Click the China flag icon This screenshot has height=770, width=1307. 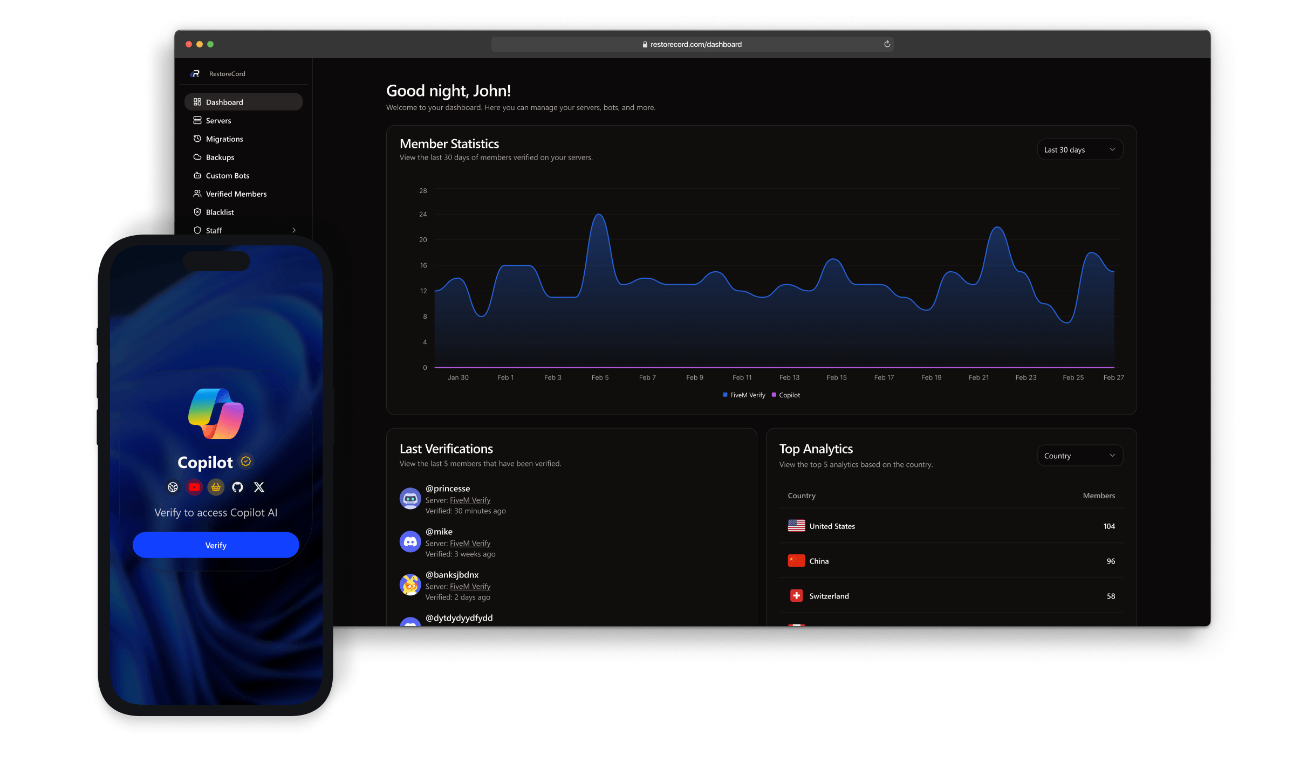pyautogui.click(x=796, y=561)
